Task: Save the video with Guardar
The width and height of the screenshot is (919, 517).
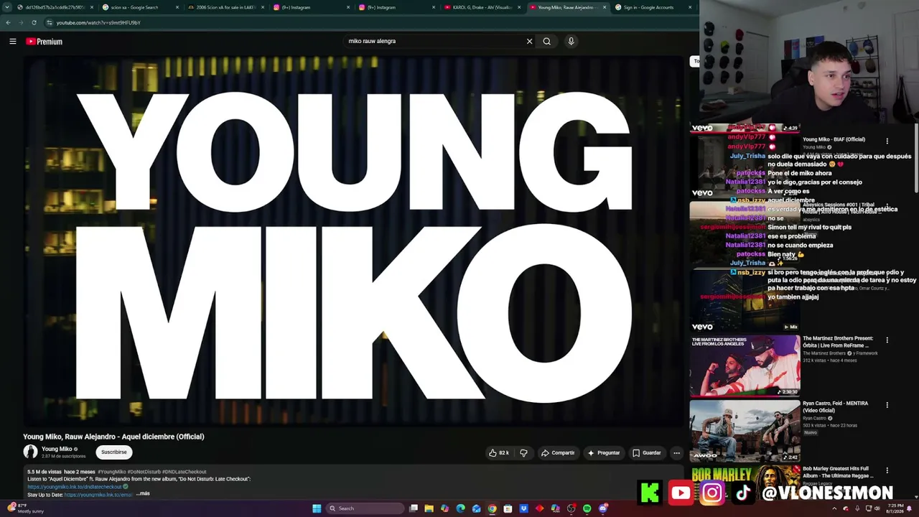Action: pos(646,453)
